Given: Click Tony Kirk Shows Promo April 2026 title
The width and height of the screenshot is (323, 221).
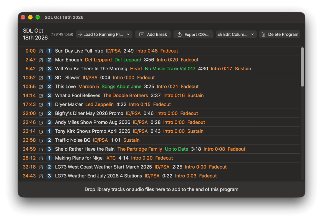Looking at the screenshot, I should (x=92, y=131).
